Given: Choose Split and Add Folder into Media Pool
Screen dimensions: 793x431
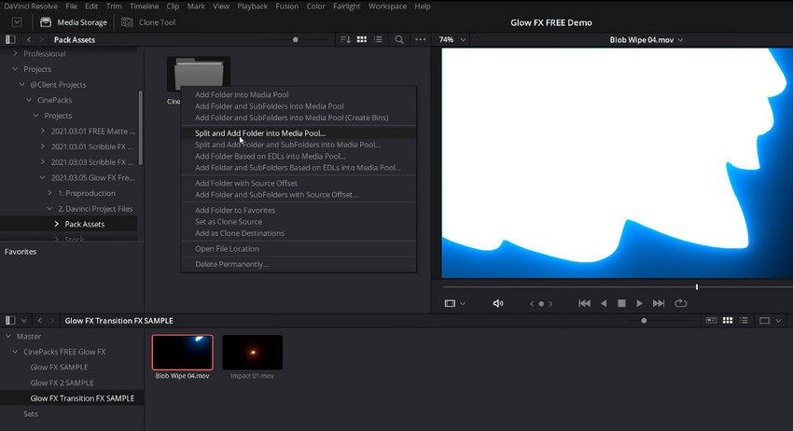Looking at the screenshot, I should pos(260,133).
